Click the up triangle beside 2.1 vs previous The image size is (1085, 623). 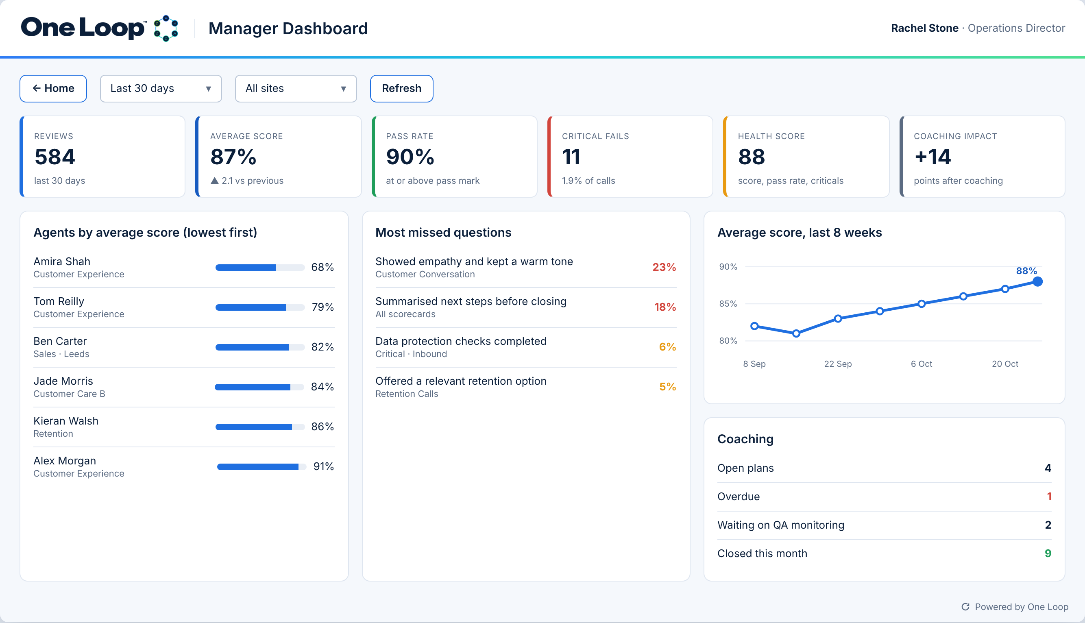215,181
